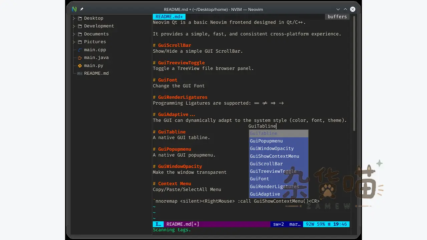
Task: Select the Development folder label
Action: tap(99, 26)
